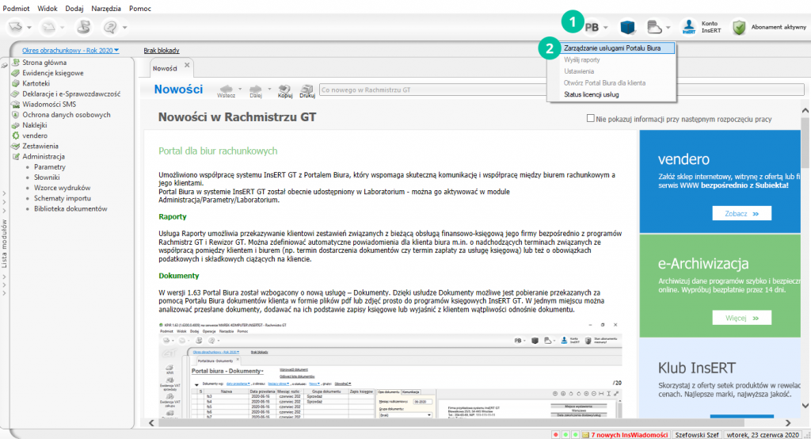This screenshot has width=811, height=439.
Task: Open Parametry under Administracja
Action: tap(50, 166)
